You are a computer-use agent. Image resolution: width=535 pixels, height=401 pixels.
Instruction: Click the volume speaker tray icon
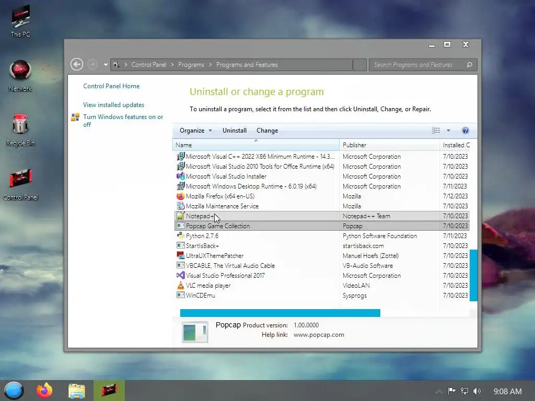tap(477, 391)
